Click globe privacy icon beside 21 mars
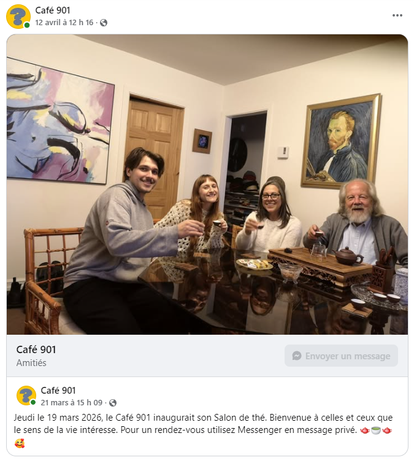The width and height of the screenshot is (414, 460). 113,403
